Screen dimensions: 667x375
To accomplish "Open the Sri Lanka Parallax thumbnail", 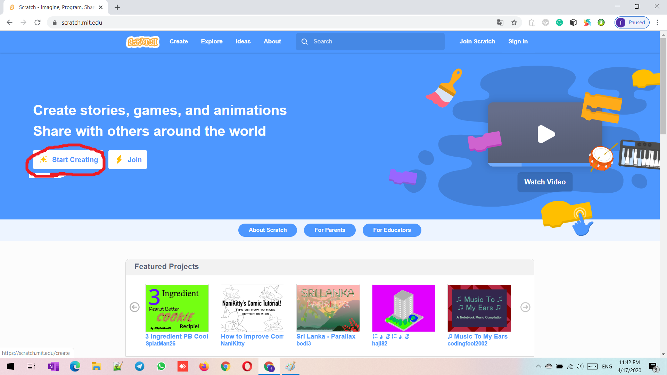I will tap(328, 308).
